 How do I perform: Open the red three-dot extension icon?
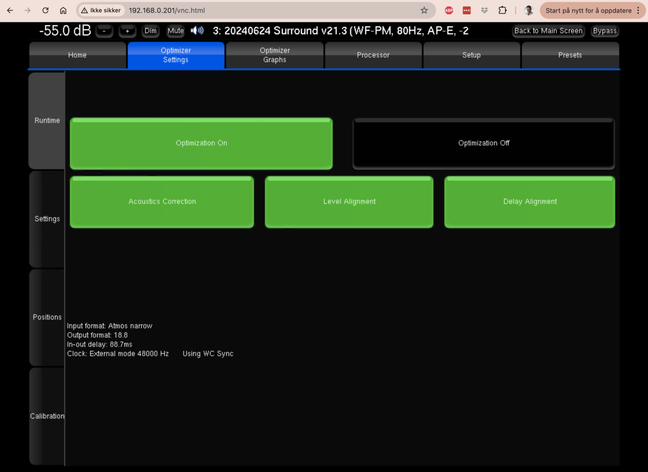coord(467,10)
